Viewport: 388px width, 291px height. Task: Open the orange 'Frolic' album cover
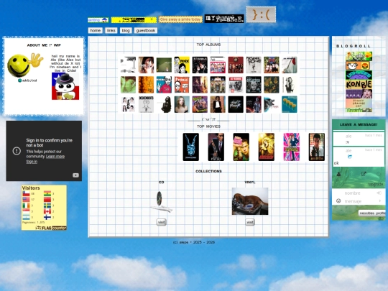tap(182, 85)
